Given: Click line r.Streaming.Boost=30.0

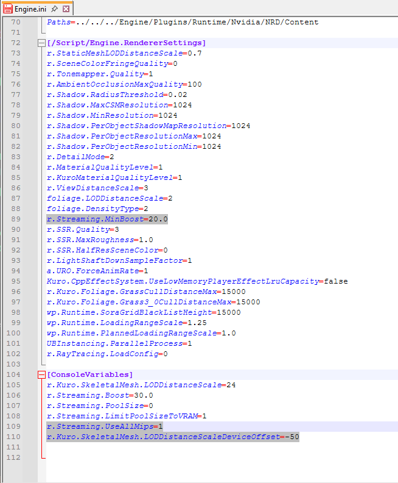Looking at the screenshot, I should coord(100,396).
